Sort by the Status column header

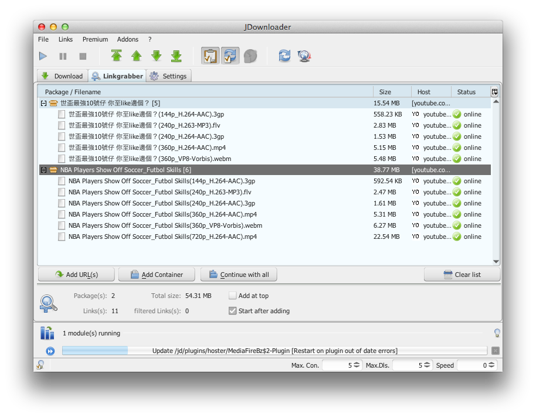[471, 92]
